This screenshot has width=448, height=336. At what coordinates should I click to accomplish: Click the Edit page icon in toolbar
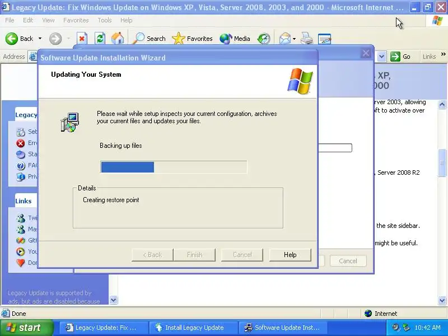coord(325,39)
